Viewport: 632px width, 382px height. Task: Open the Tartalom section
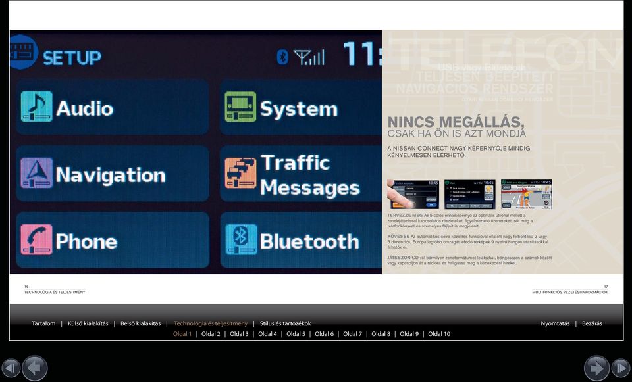click(x=43, y=323)
